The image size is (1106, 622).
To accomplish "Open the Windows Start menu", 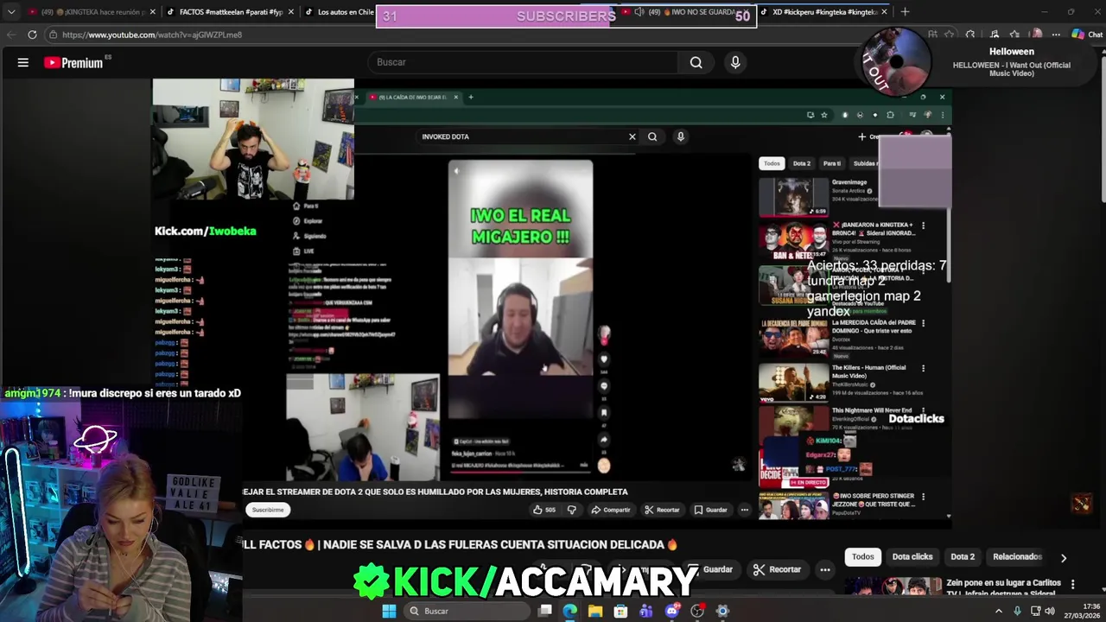I will (389, 611).
